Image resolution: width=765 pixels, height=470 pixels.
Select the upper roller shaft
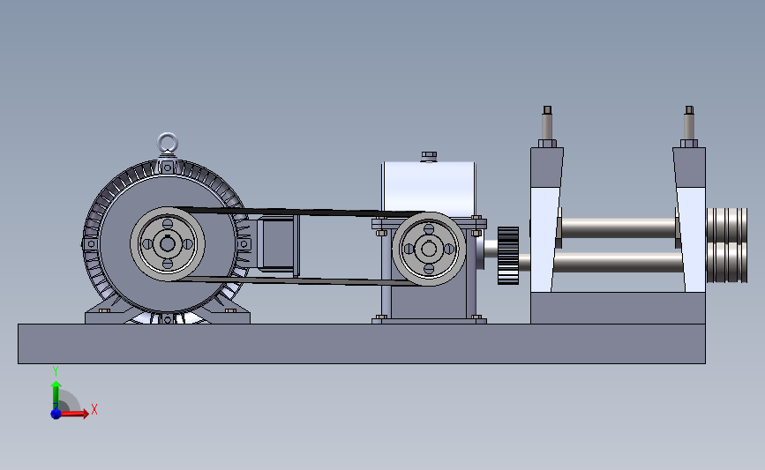pyautogui.click(x=619, y=228)
